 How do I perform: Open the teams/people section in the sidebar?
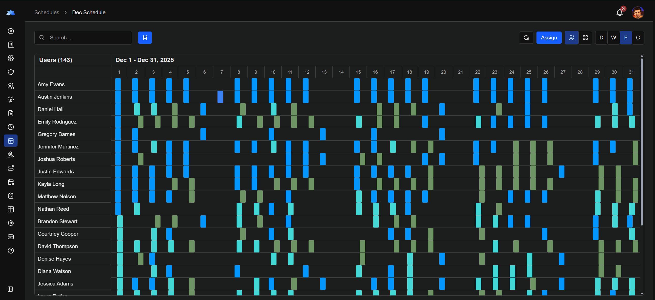[x=11, y=86]
